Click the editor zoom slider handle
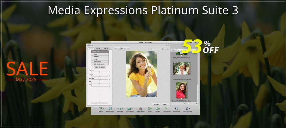Viewport: 286px width, 128px height. 151,49
